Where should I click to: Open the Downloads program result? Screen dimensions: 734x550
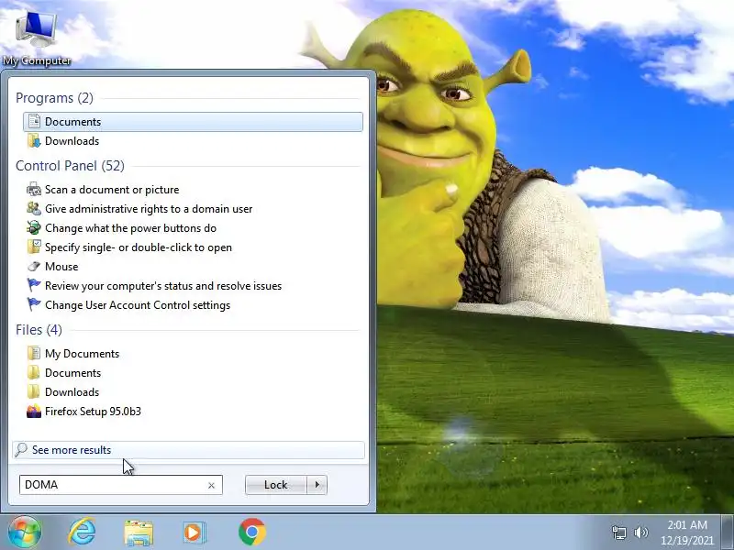tap(193, 141)
